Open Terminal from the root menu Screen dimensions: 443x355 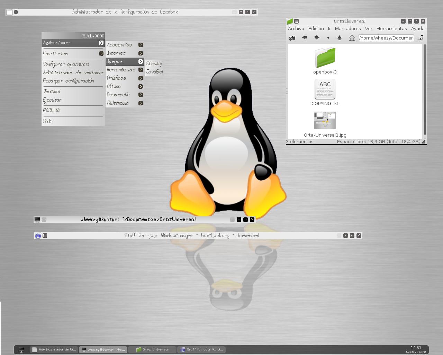(x=73, y=92)
